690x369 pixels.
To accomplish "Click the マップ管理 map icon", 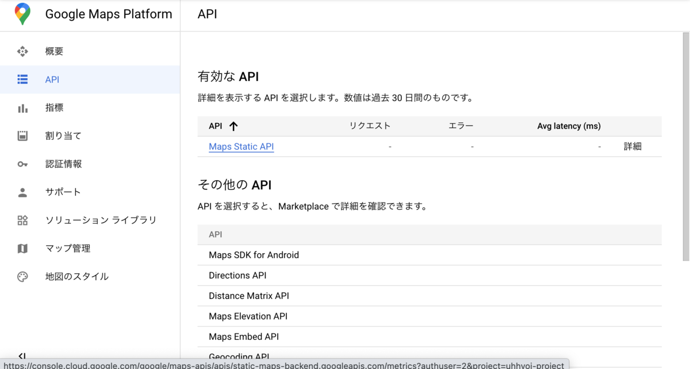I will click(x=22, y=248).
